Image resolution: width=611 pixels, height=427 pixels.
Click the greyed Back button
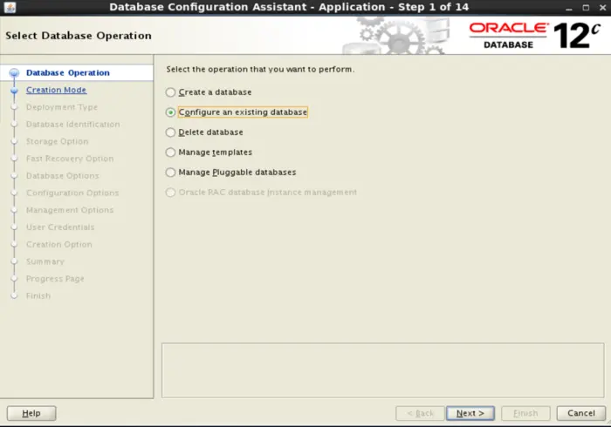coord(420,413)
